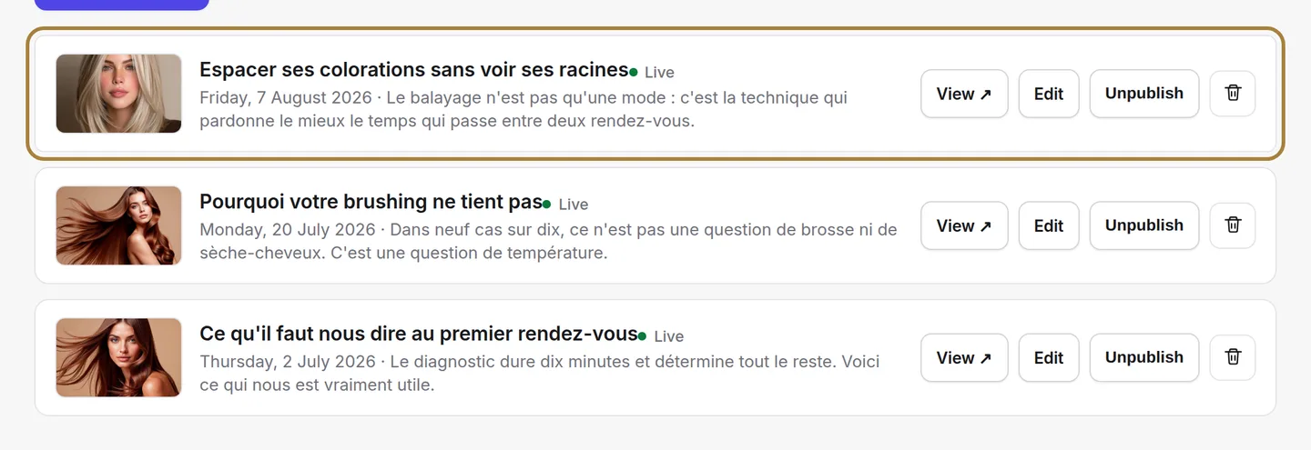Edit the Ce qu'il faut nous dire post

(x=1049, y=357)
